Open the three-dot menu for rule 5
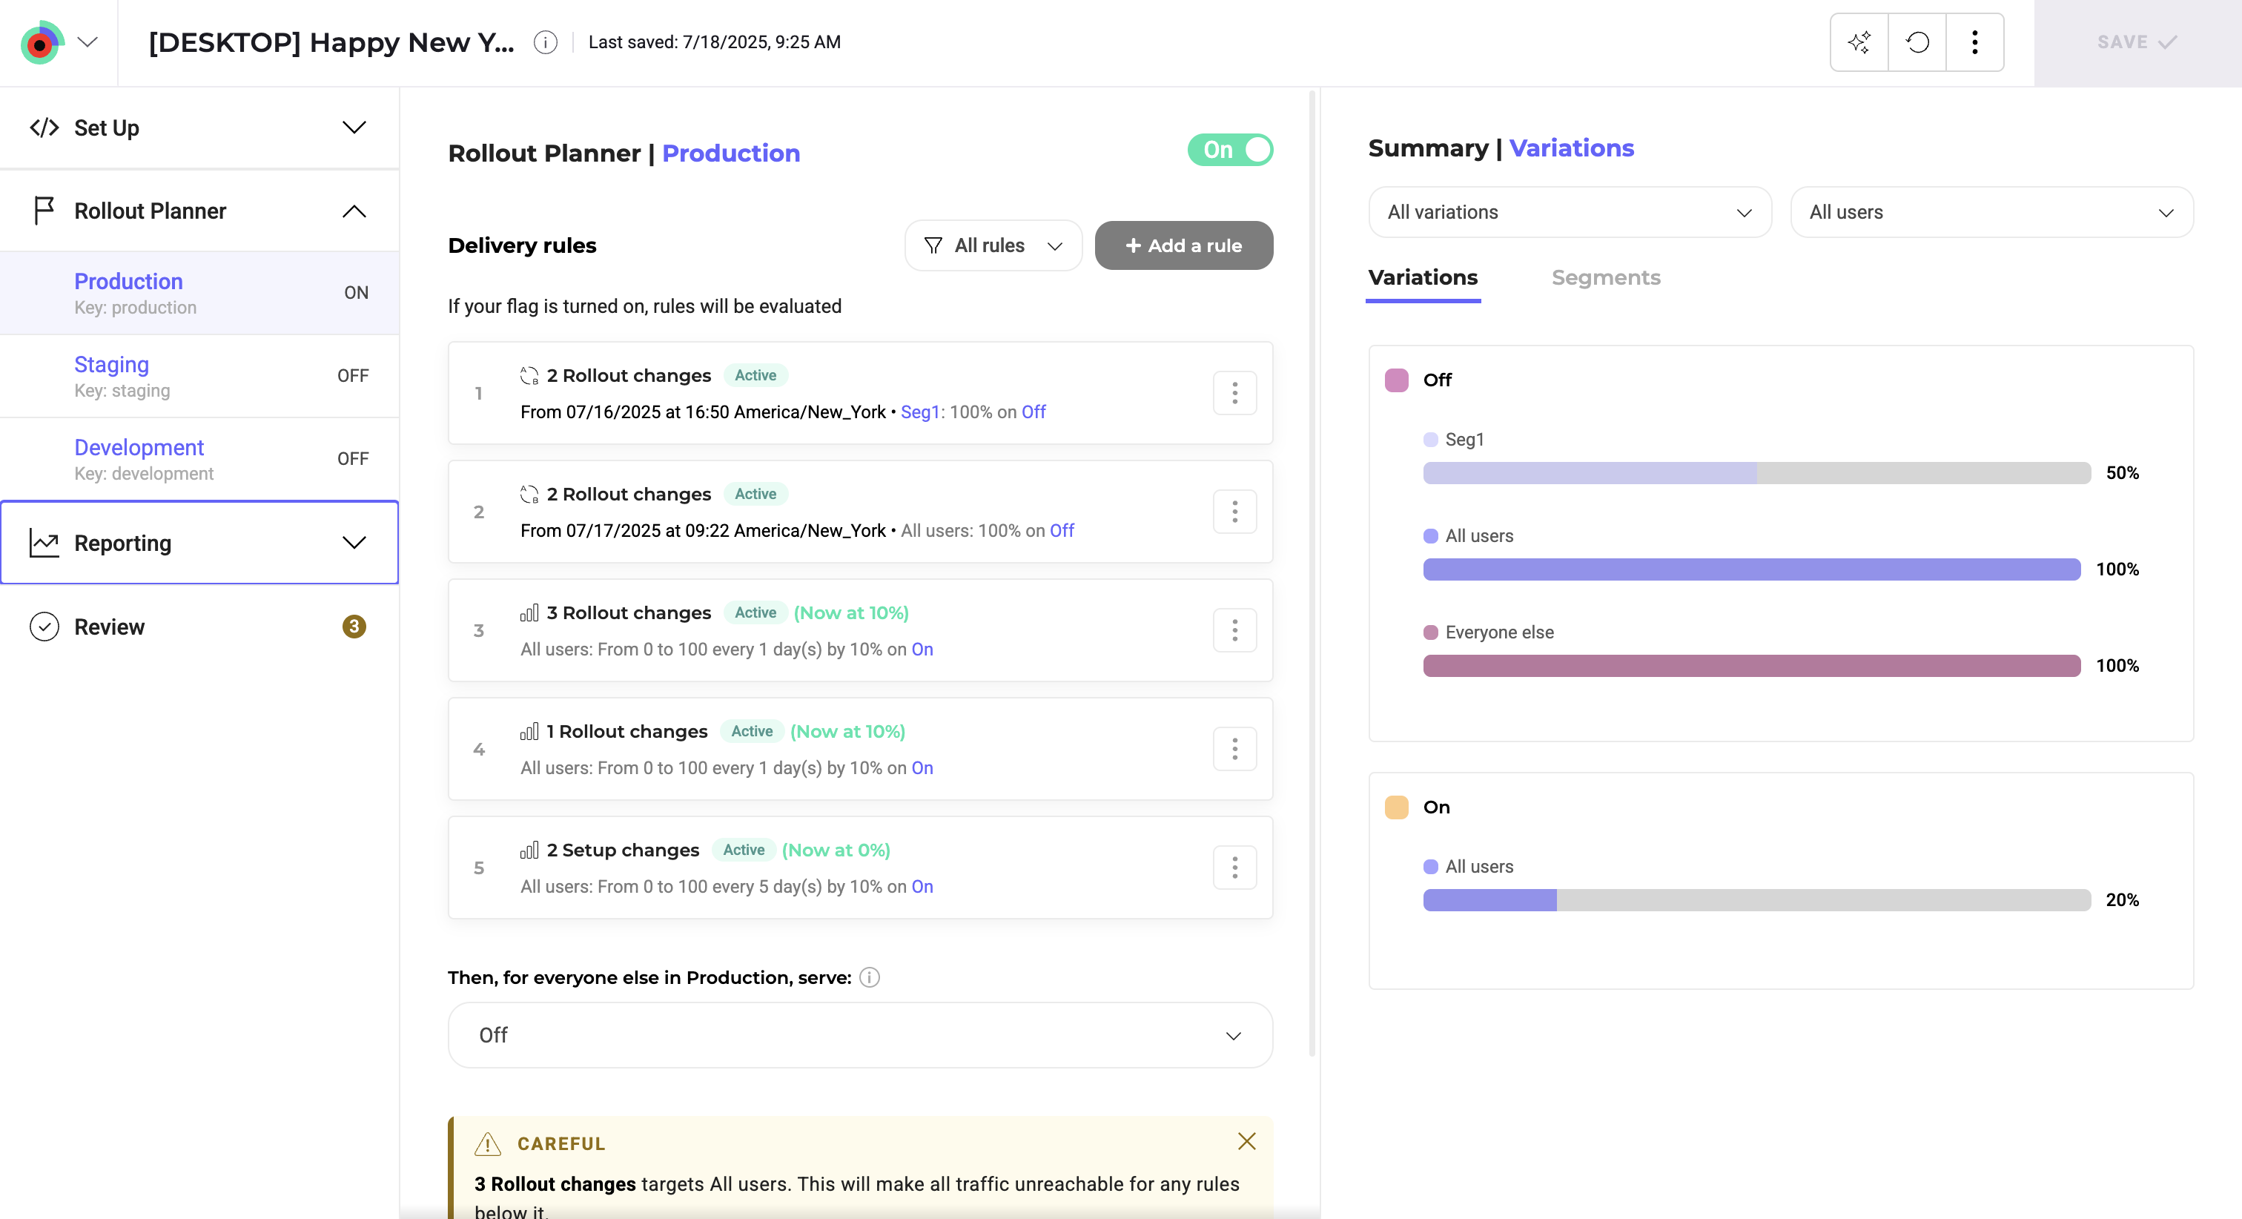The height and width of the screenshot is (1219, 2242). click(1234, 868)
